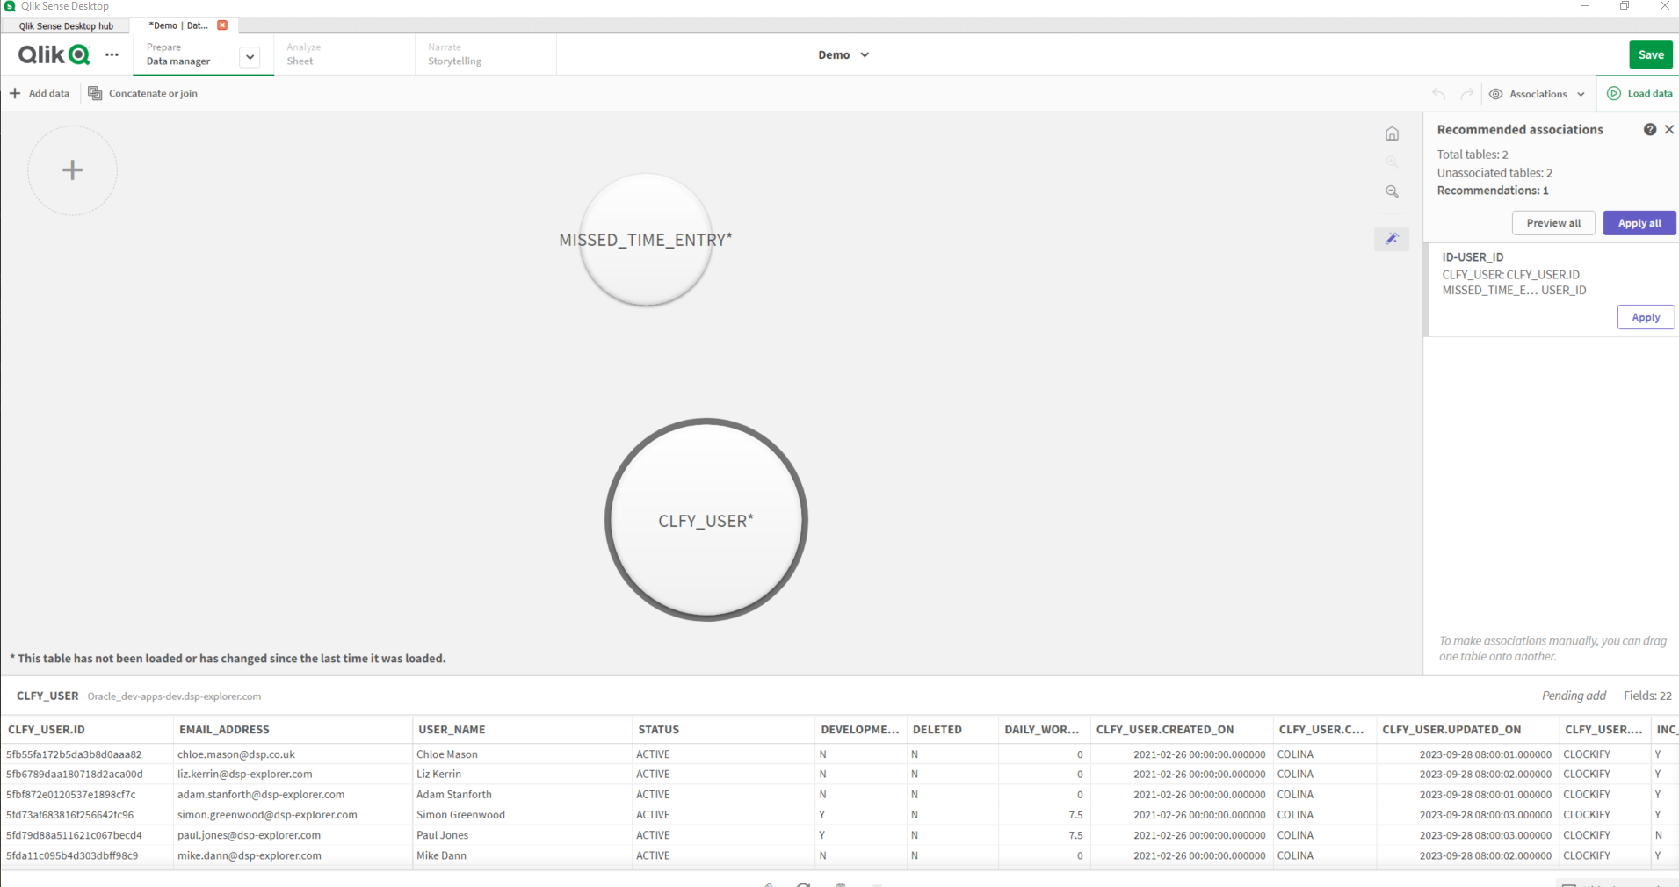Open the Analyze Sheet tab

click(344, 54)
